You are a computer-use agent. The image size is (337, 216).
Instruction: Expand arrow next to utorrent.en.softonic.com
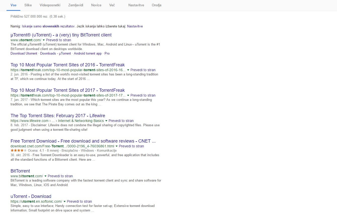coord(65,201)
